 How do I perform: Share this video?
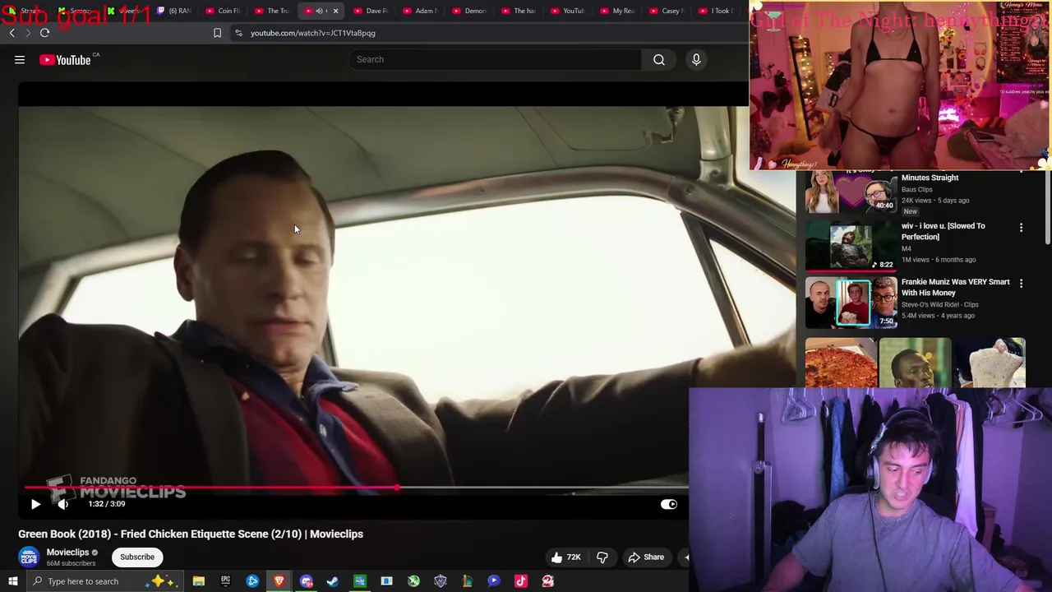(646, 557)
